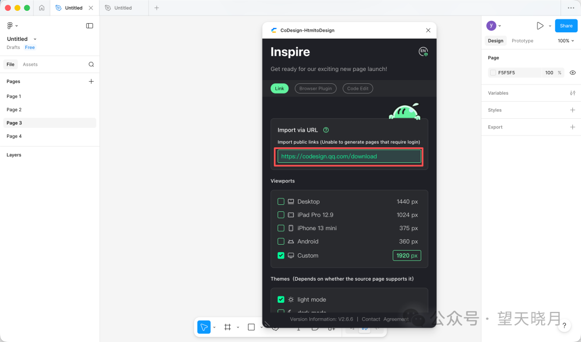Click the Contact link
The width and height of the screenshot is (581, 342).
[x=371, y=319]
